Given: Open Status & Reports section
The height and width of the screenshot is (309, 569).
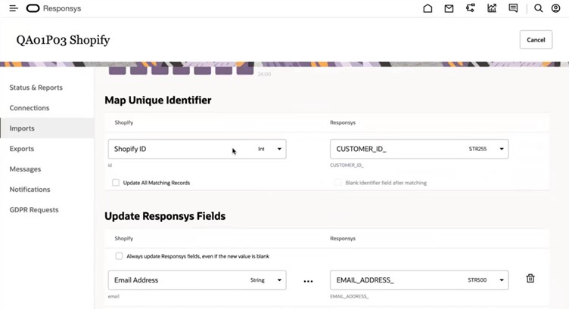Looking at the screenshot, I should click(36, 88).
